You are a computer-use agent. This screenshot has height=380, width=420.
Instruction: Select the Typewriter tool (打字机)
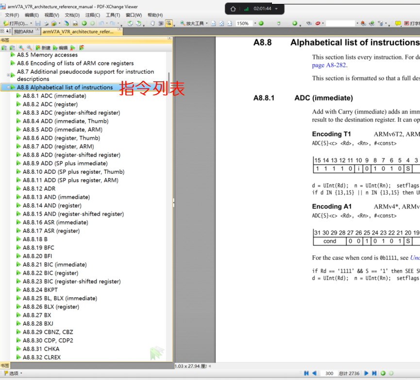click(x=412, y=23)
